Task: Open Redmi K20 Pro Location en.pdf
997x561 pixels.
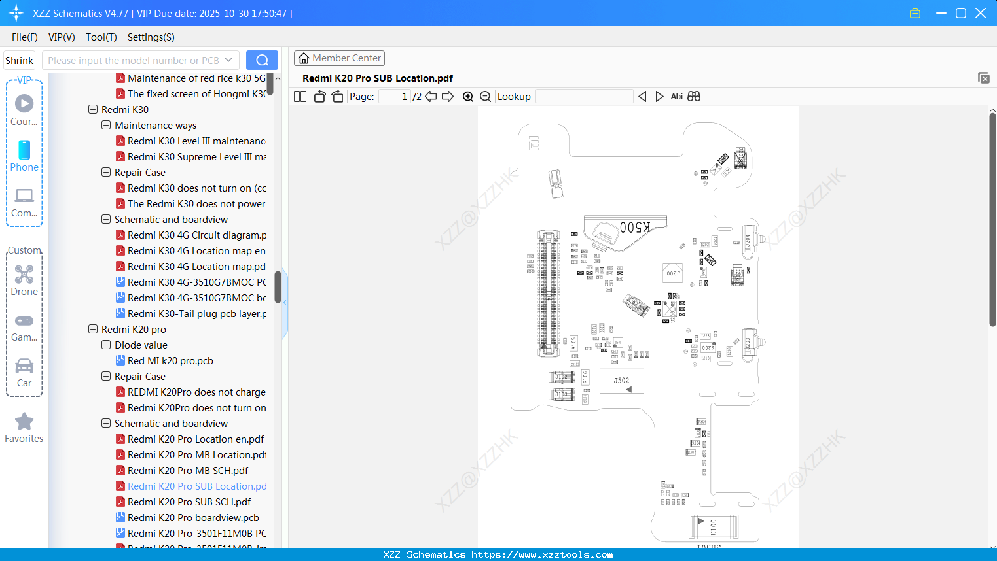Action: pyautogui.click(x=190, y=439)
